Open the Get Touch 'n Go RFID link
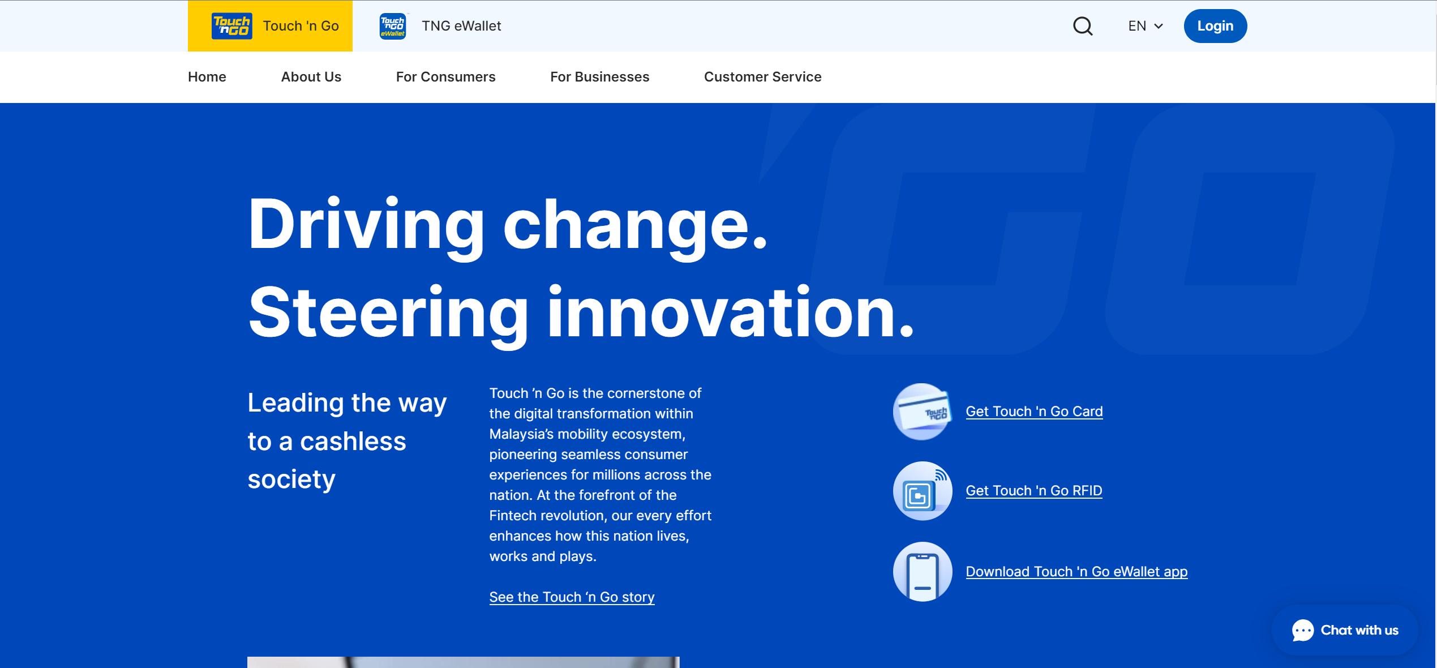The image size is (1437, 668). tap(1034, 491)
